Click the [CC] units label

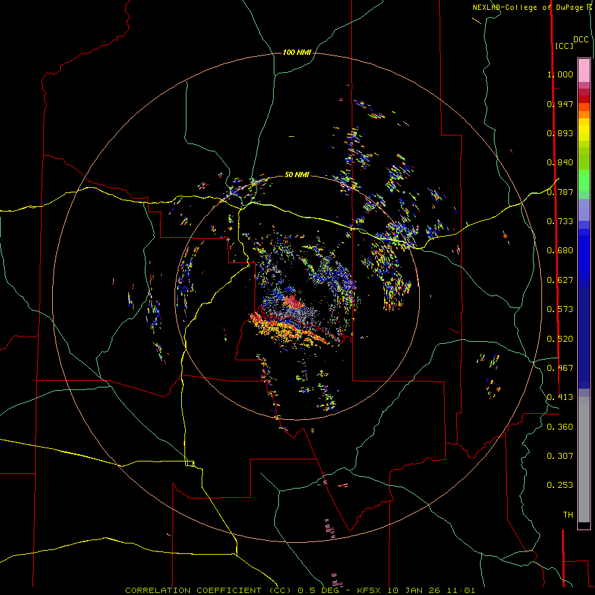click(564, 46)
